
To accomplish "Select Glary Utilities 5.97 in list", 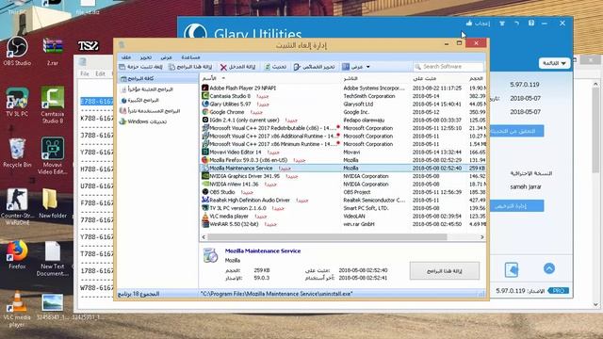I will (x=343, y=105).
